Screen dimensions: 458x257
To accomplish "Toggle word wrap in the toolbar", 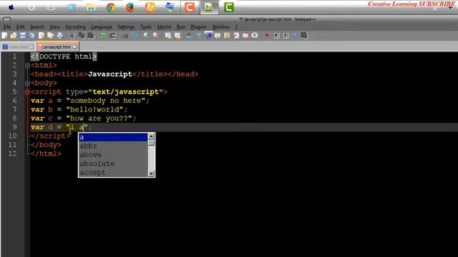I will pos(189,36).
